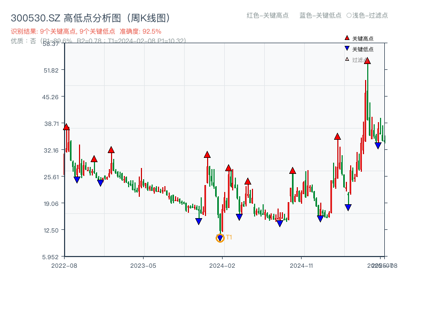Image resolution: width=427 pixels, height=320 pixels.
Task: Click the 红色-关键高点 header legend text
Action: 267,15
